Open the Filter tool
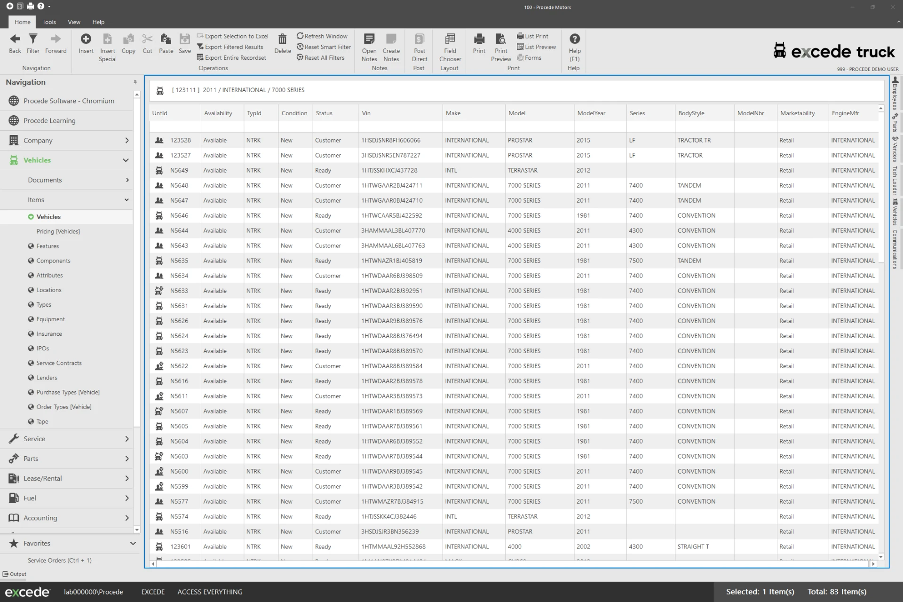Image resolution: width=903 pixels, height=602 pixels. point(33,43)
